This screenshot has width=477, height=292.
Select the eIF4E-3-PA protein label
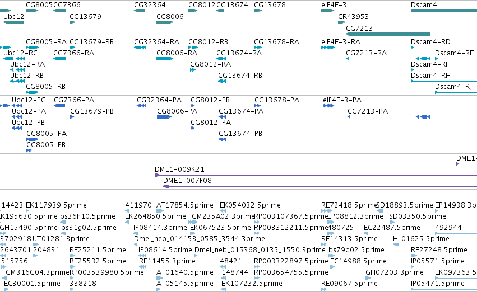342,100
